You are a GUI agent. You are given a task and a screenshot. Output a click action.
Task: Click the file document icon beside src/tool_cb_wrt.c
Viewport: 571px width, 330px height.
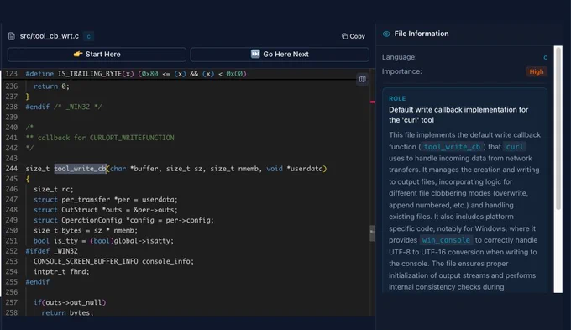point(12,36)
